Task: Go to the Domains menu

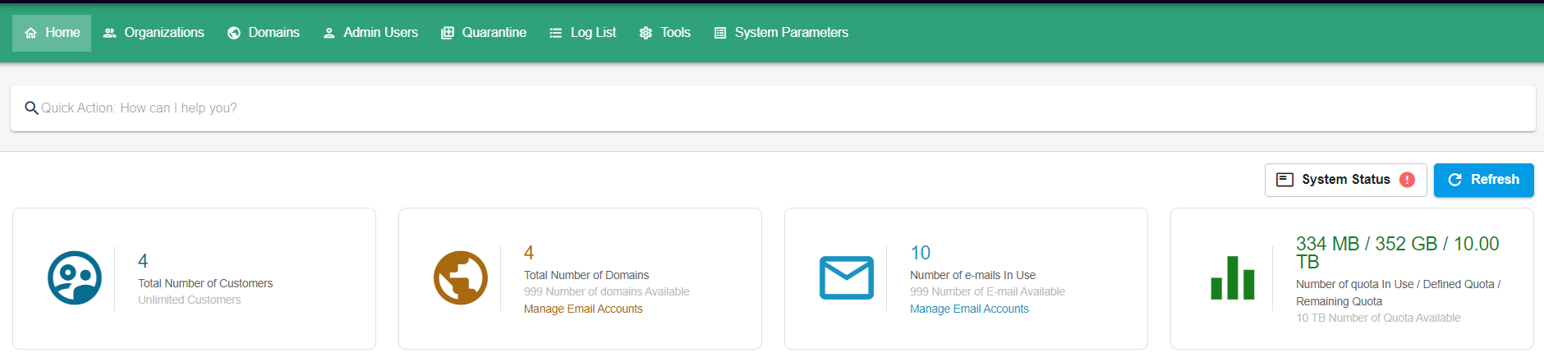Action: point(264,33)
